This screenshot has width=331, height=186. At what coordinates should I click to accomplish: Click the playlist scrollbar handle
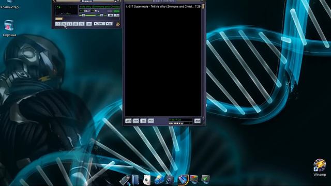(203, 6)
